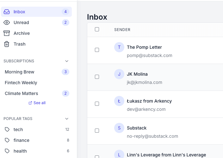The width and height of the screenshot is (223, 158).
Task: Click no-reply@substack.com address
Action: [x=152, y=136]
